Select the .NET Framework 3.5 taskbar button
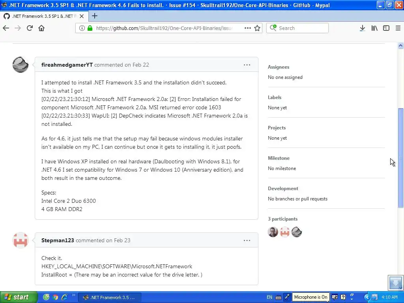This screenshot has width=404, height=303. (x=110, y=297)
